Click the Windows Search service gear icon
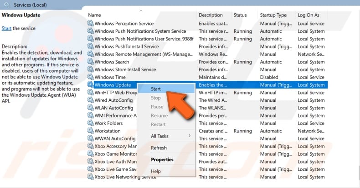 point(91,61)
